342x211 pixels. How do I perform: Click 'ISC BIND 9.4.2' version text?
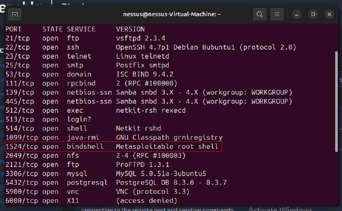[145, 74]
